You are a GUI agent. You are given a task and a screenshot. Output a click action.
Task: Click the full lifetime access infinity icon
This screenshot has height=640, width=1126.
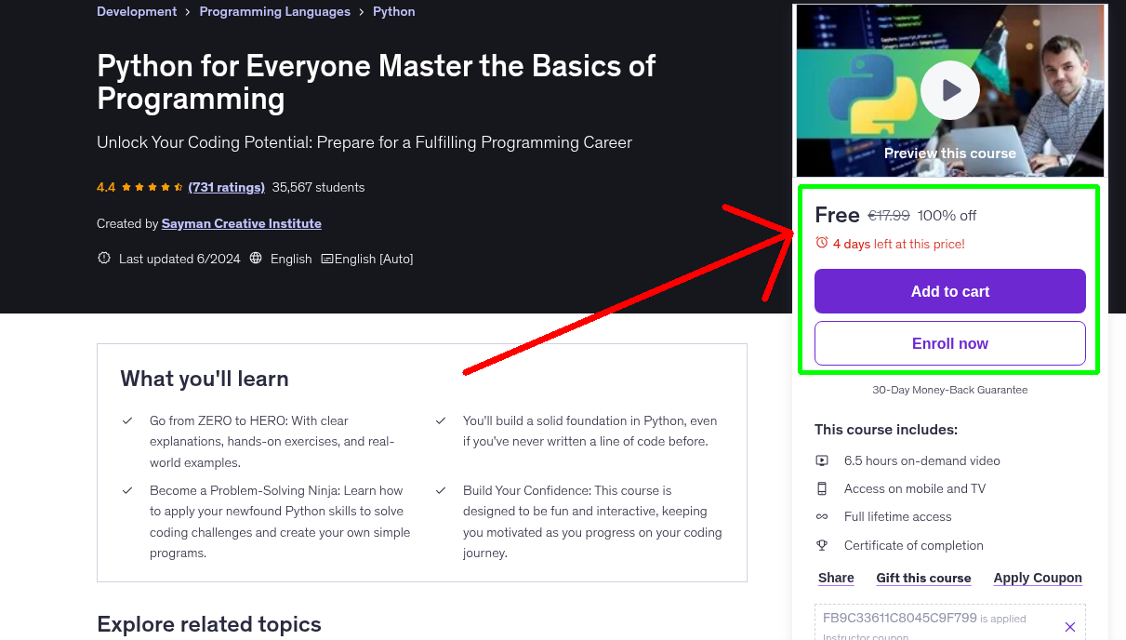(822, 516)
